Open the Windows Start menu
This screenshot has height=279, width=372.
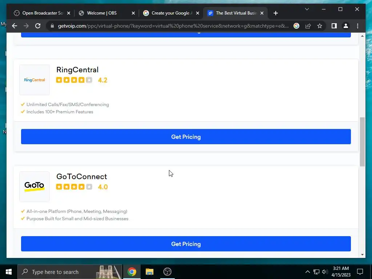click(9, 272)
